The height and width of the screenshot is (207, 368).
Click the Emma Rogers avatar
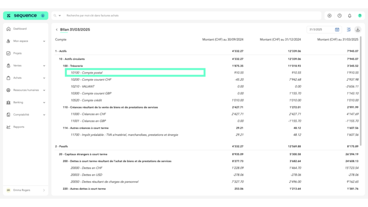pyautogui.click(x=9, y=190)
